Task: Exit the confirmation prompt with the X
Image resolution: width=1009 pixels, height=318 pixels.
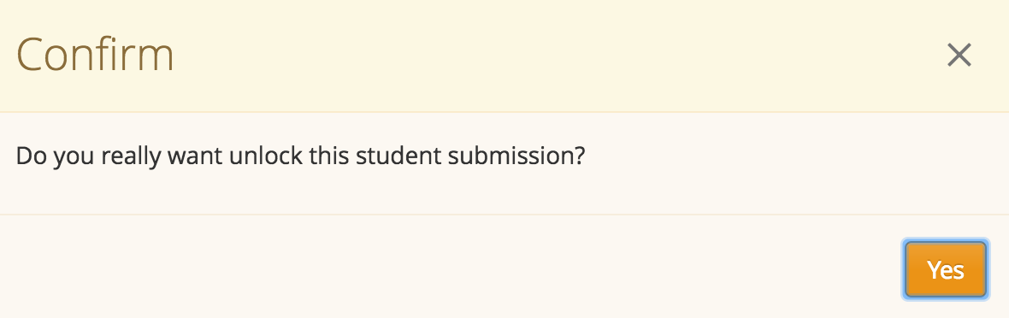Action: point(959,56)
